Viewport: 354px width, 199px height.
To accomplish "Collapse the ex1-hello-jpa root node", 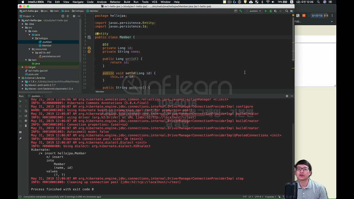I will coord(19,20).
